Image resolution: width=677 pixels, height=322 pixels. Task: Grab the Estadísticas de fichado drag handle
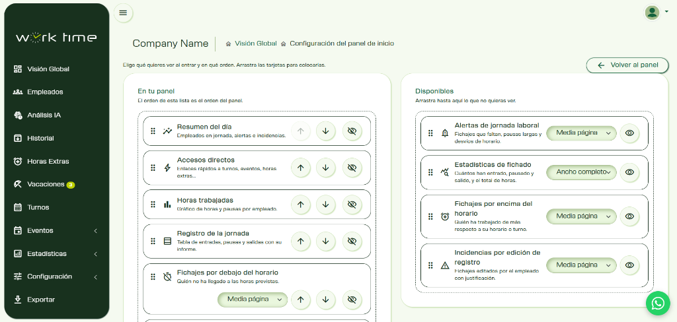[430, 172]
